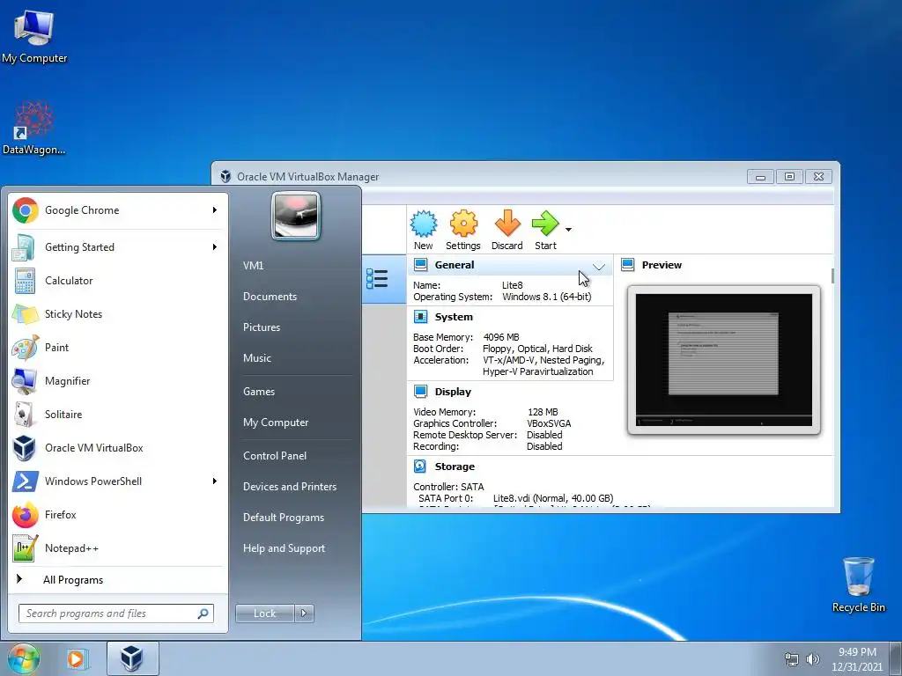Click the machine tools list icon

(x=377, y=279)
